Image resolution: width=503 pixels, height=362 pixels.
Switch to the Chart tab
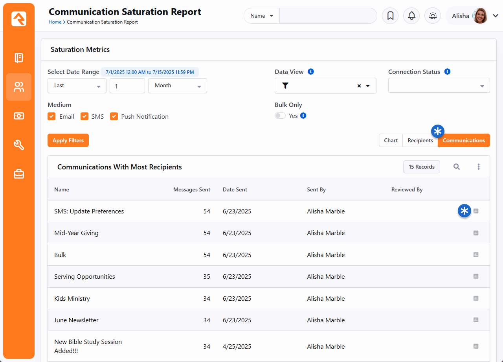pyautogui.click(x=391, y=140)
